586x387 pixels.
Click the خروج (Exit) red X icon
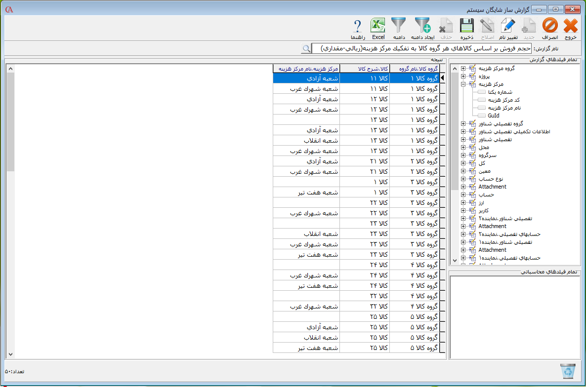click(570, 26)
